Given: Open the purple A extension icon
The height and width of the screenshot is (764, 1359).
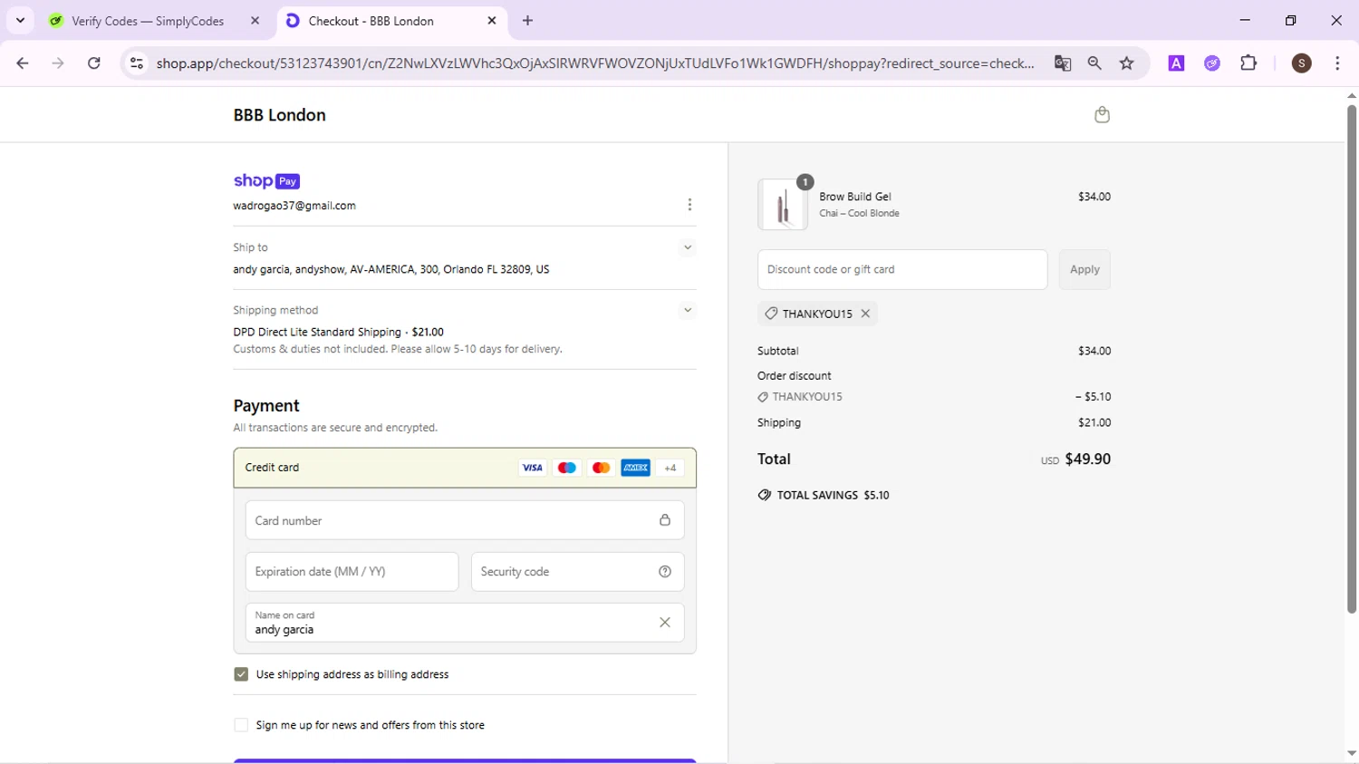Looking at the screenshot, I should tap(1176, 63).
